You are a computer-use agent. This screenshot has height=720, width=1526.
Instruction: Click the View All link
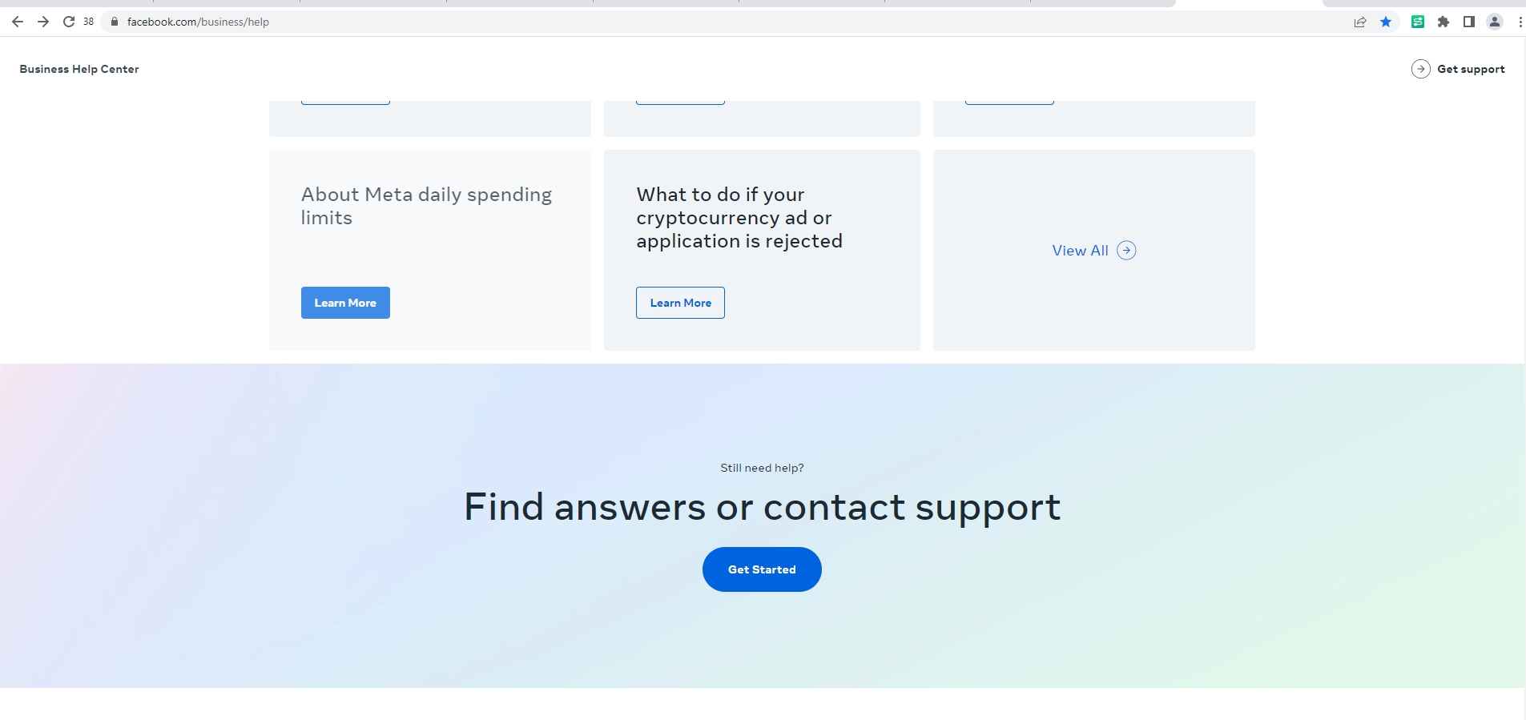[1080, 251]
